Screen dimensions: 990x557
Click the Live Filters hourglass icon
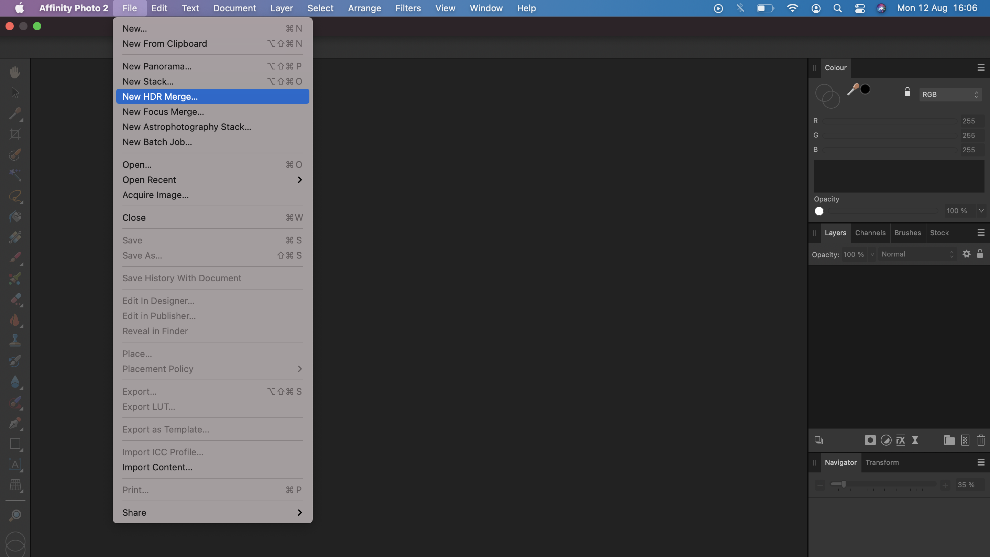point(915,440)
